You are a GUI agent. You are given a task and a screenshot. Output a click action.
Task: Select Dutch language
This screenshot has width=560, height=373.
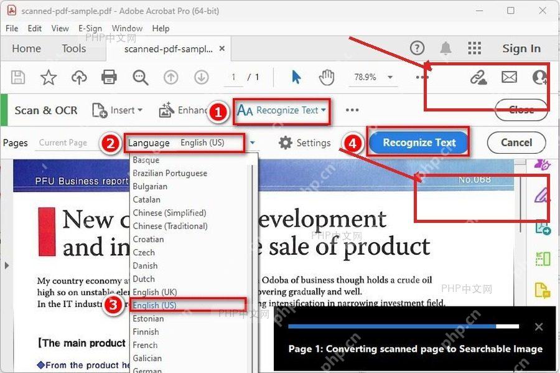pyautogui.click(x=144, y=279)
